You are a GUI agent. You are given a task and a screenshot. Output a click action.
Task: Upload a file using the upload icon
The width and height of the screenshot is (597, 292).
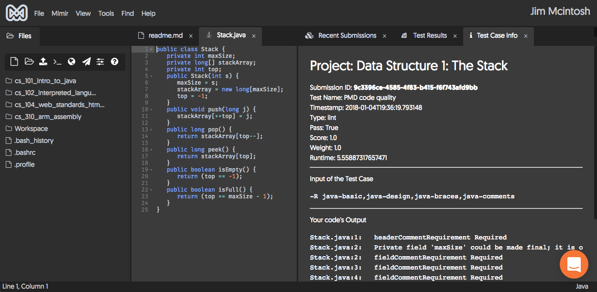point(43,61)
